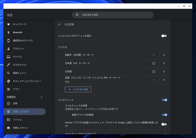This screenshot has width=196, height=138.
Task: Remove the 日本語 input method with X
Action: (164, 72)
